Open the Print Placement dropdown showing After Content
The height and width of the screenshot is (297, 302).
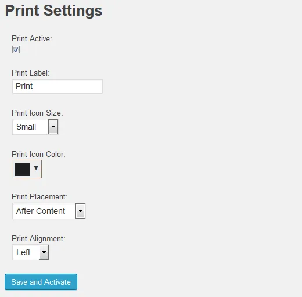pyautogui.click(x=49, y=211)
